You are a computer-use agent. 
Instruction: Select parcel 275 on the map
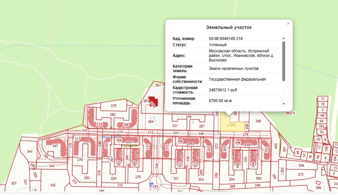[x=114, y=106]
